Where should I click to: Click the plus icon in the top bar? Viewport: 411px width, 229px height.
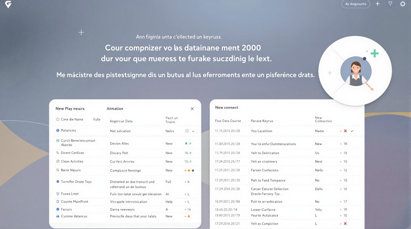click(378, 4)
